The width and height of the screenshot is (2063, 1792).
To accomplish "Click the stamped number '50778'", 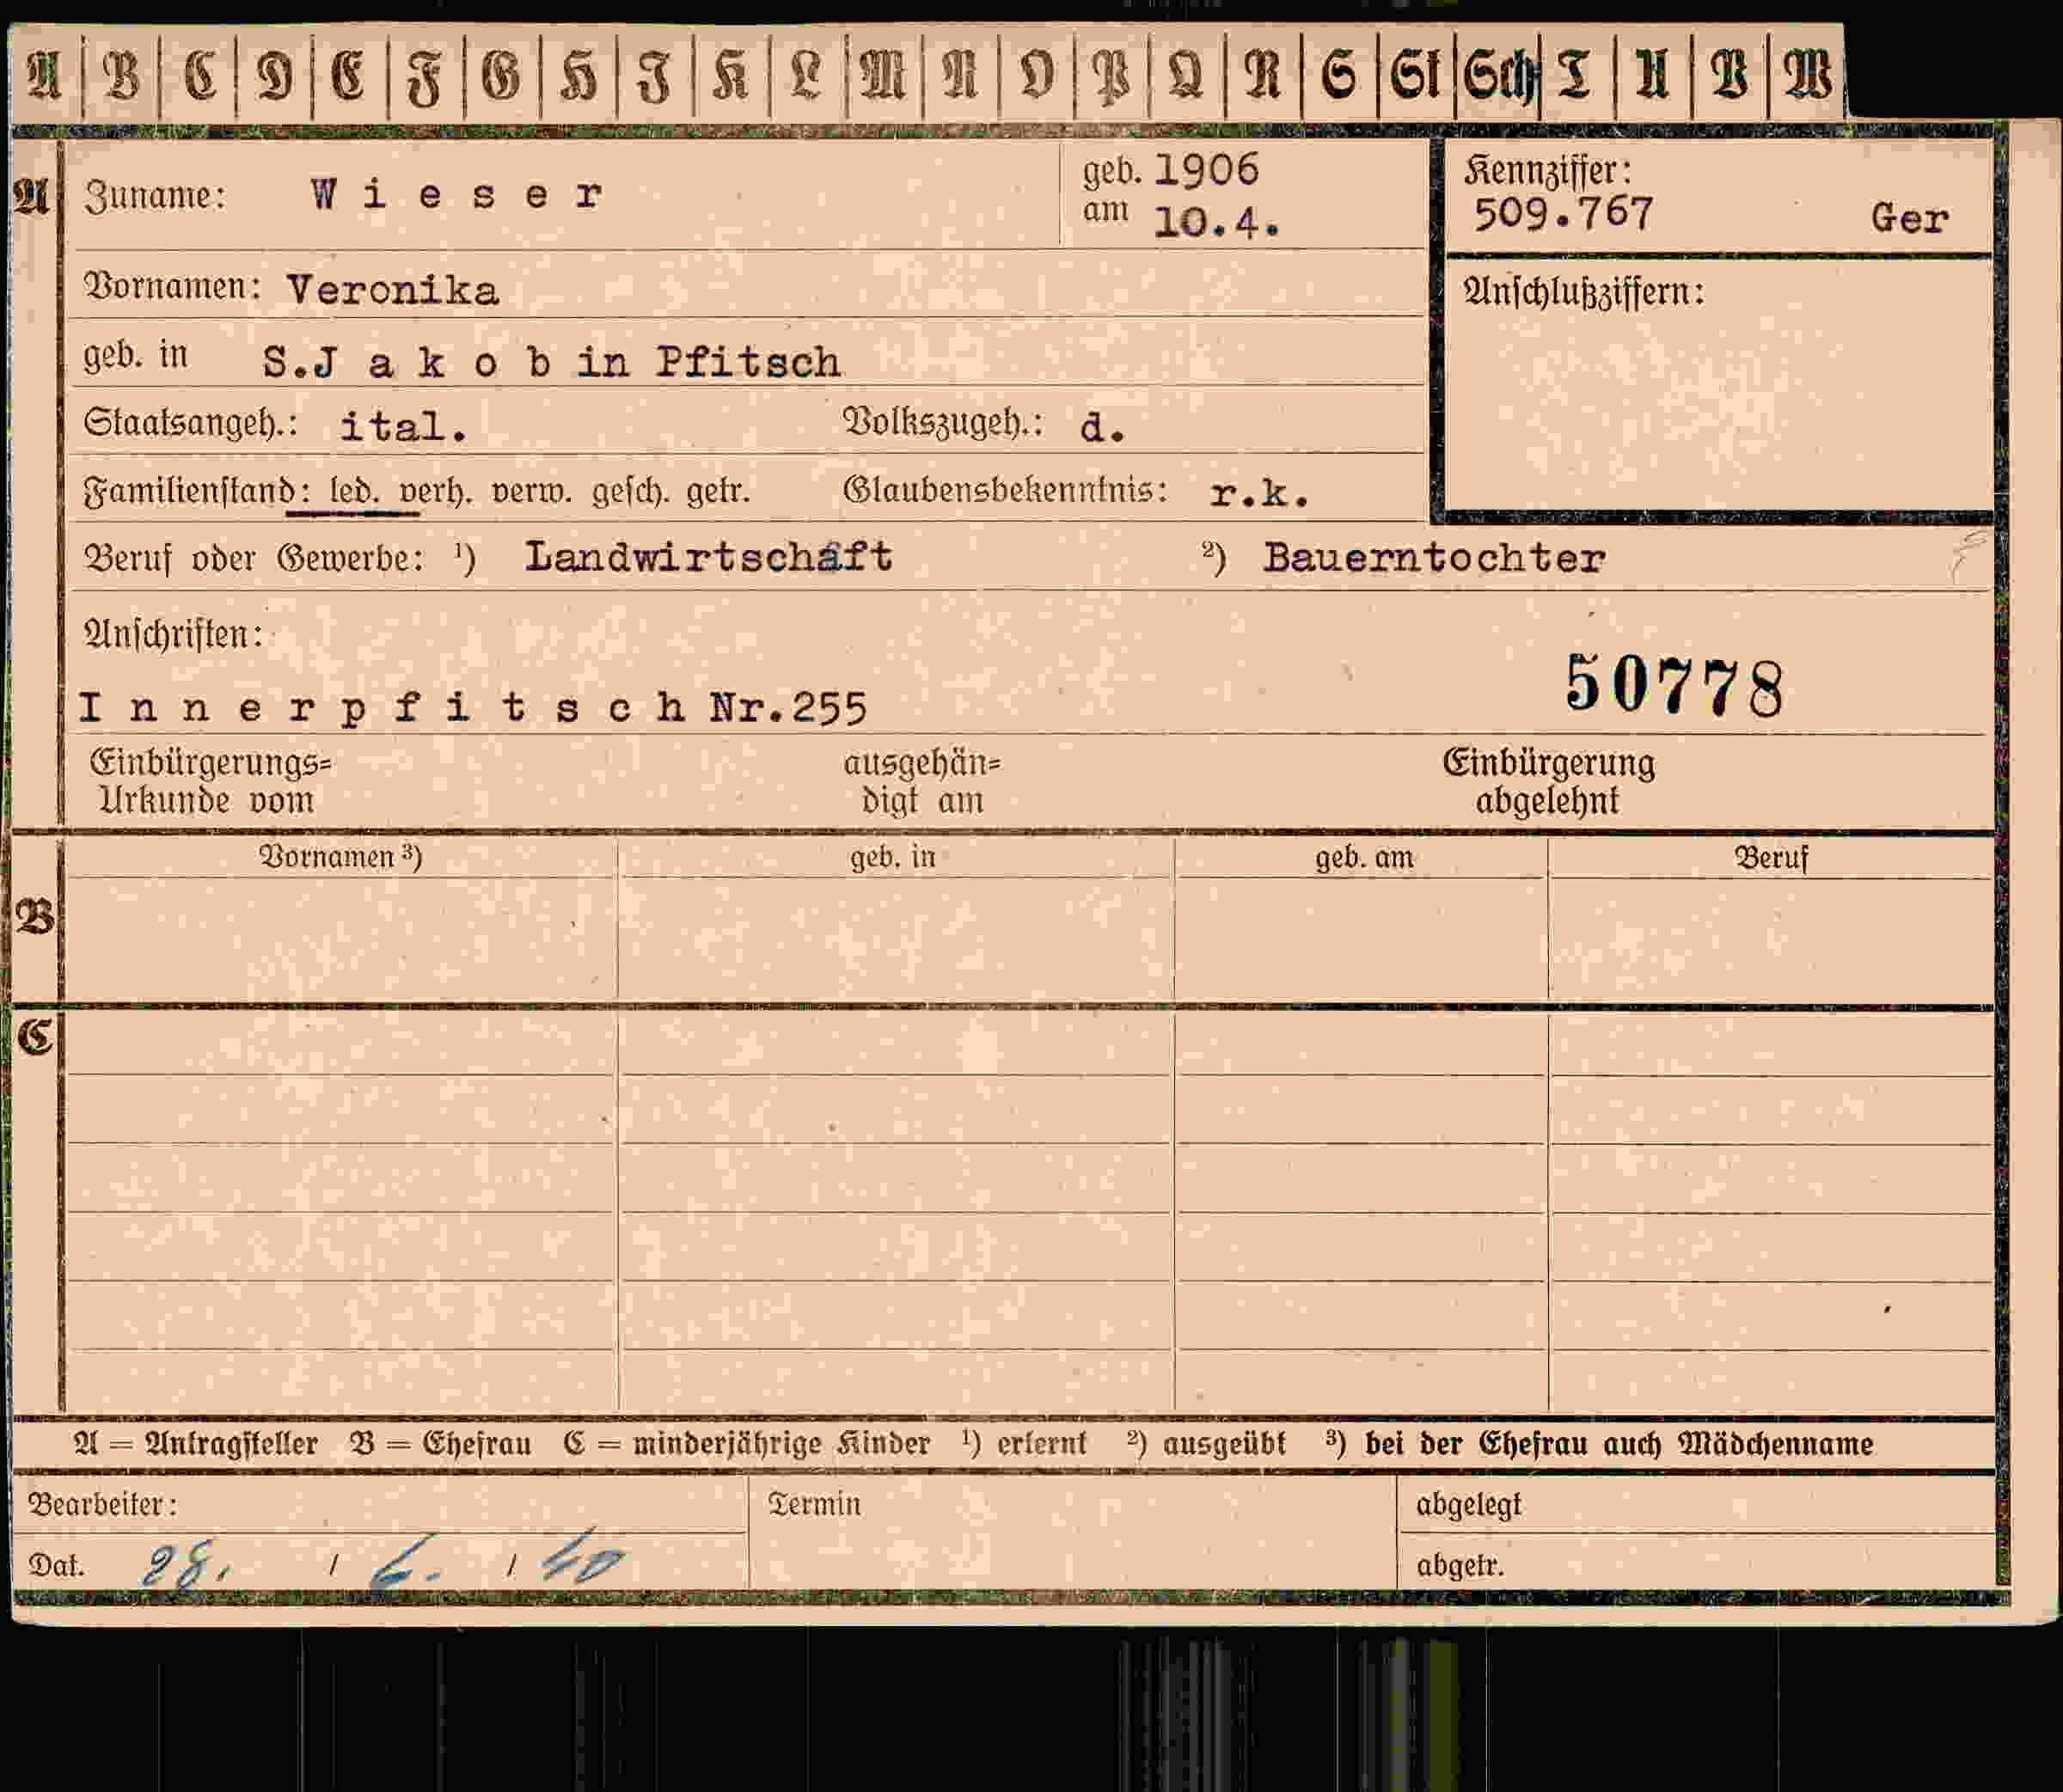I will point(1674,686).
